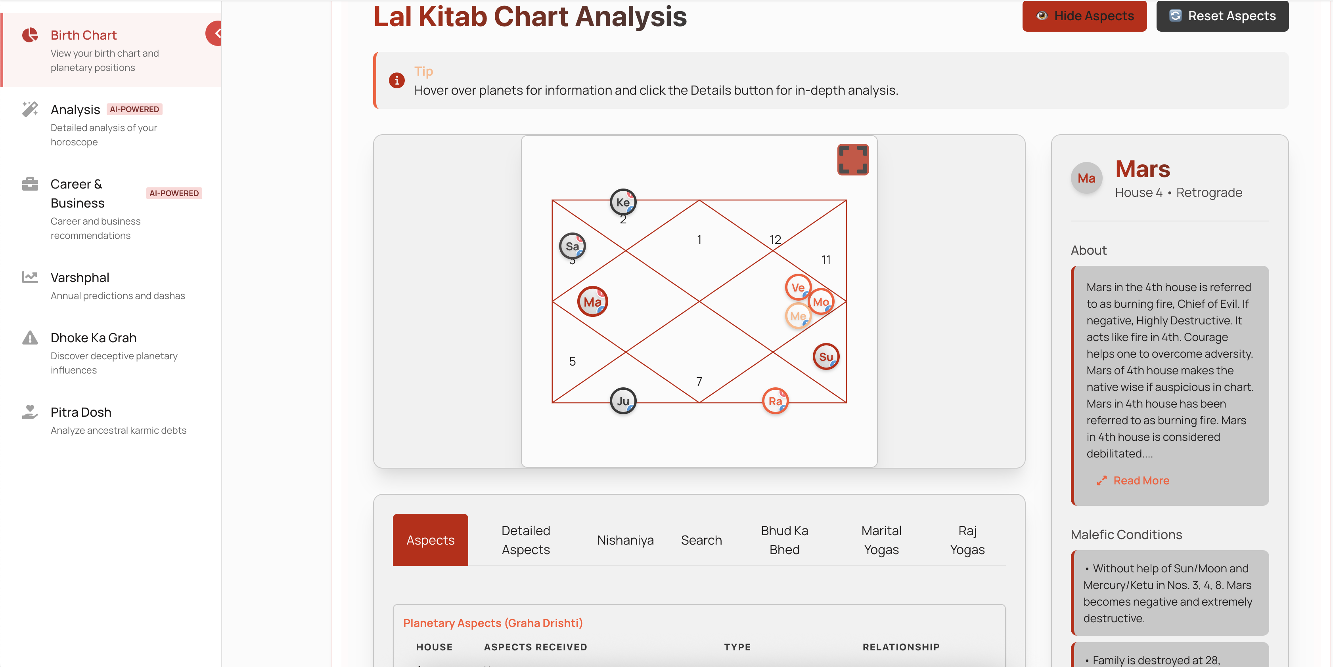This screenshot has width=1333, height=667.
Task: Click the Jupiter planet marker
Action: pos(622,401)
